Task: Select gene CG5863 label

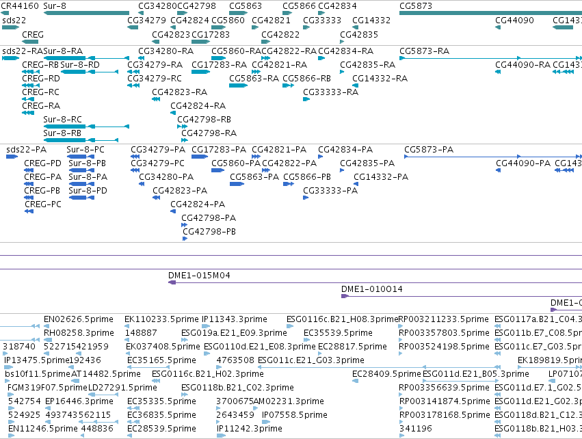Action: 246,6
